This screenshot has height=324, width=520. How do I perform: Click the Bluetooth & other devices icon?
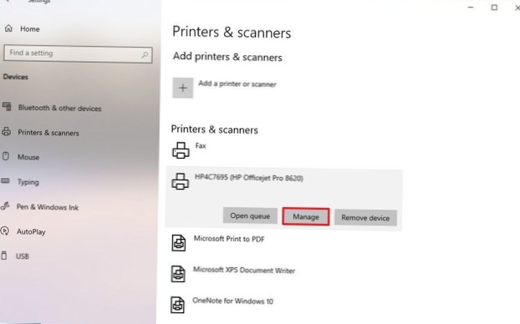click(7, 107)
